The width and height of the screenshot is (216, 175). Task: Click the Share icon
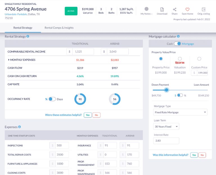[x=174, y=10]
